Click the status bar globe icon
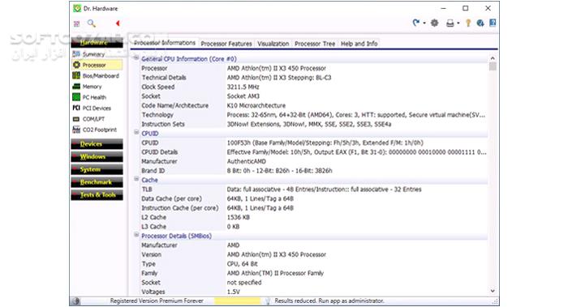 pos(75,301)
